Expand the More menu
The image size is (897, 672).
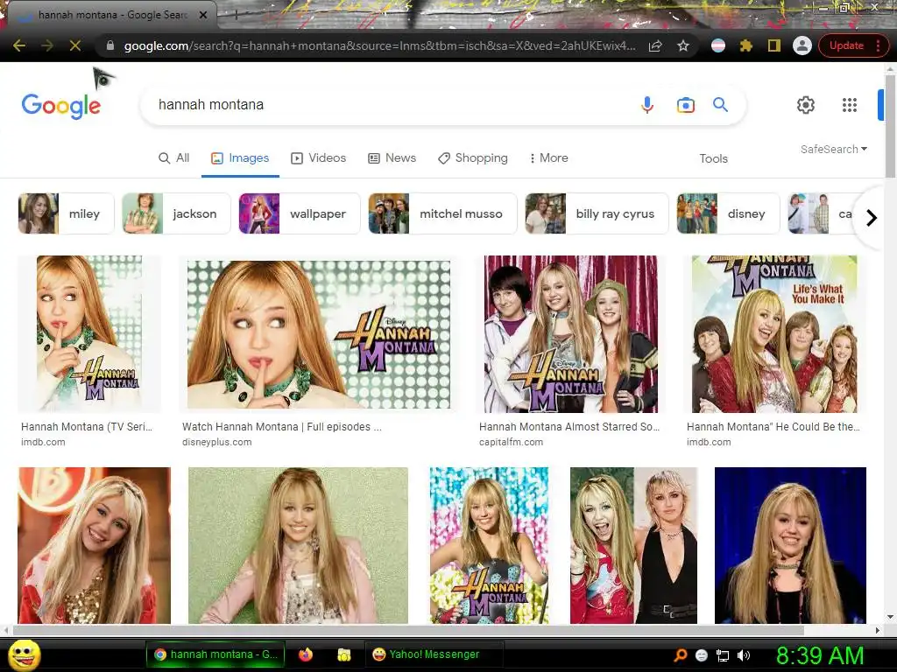(x=548, y=158)
